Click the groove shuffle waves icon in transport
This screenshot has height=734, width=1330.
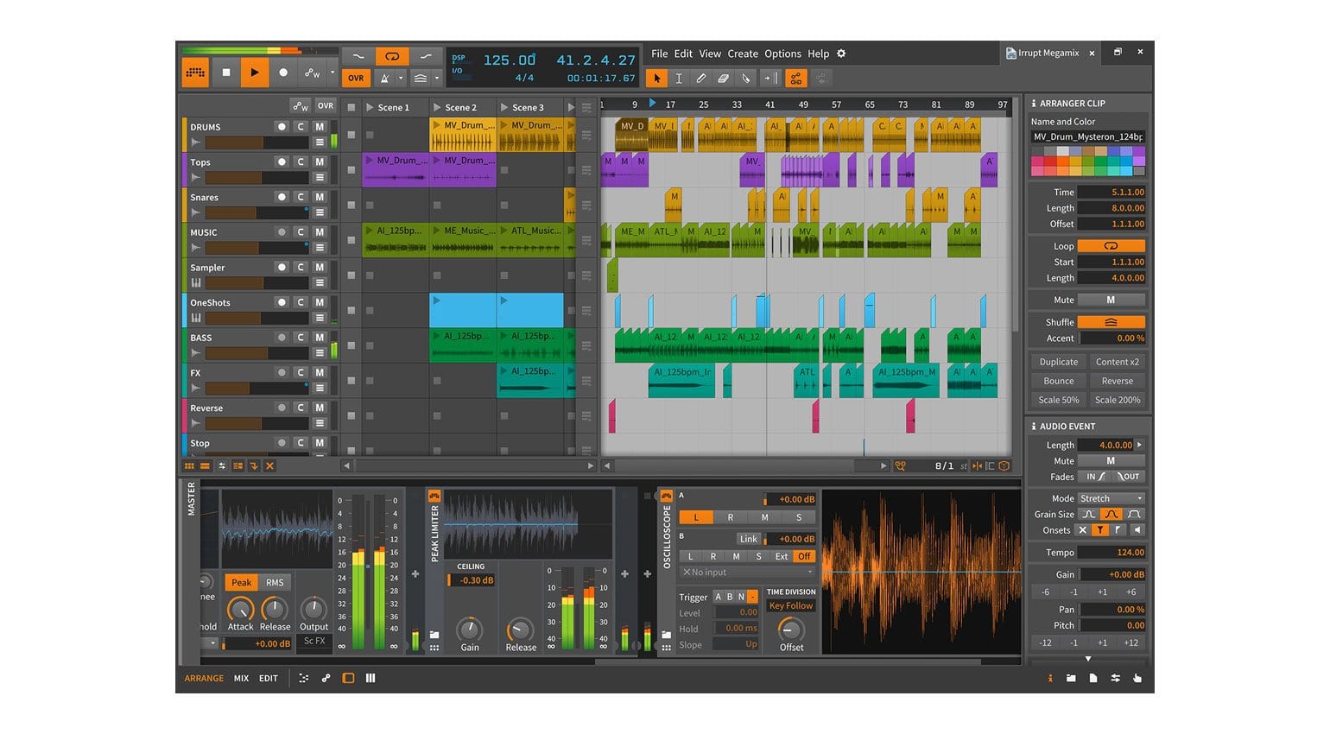421,78
